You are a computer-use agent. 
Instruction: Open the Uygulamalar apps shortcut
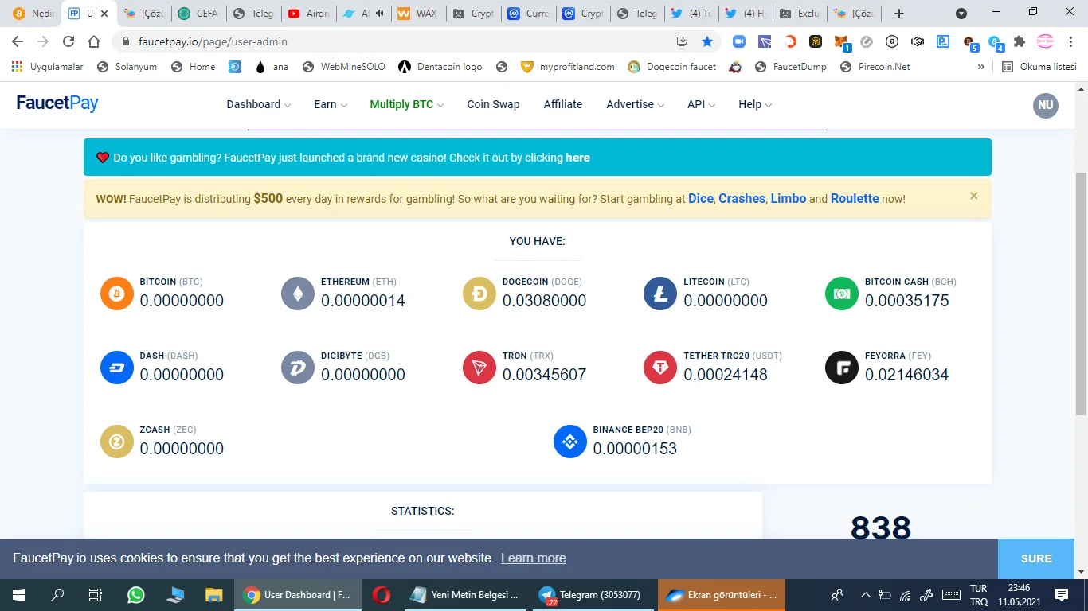click(47, 67)
